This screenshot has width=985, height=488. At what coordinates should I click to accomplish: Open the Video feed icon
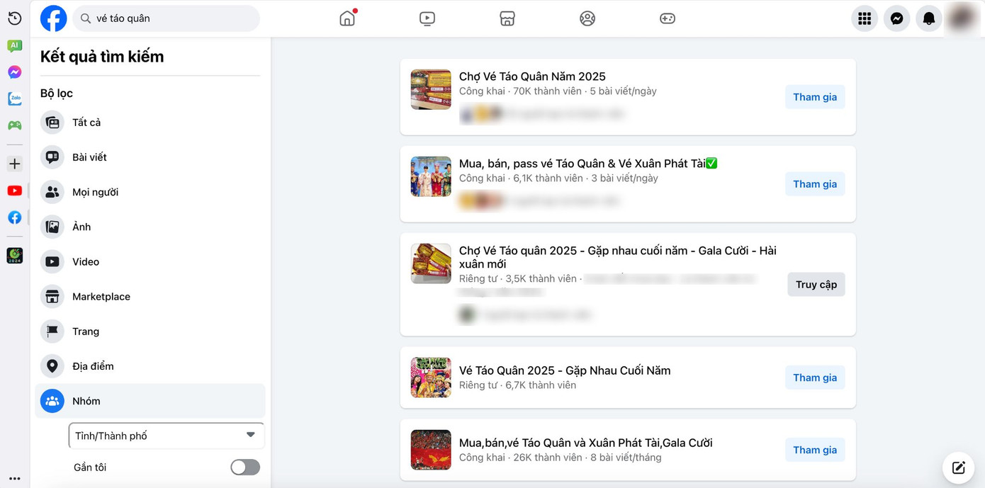[x=427, y=18]
